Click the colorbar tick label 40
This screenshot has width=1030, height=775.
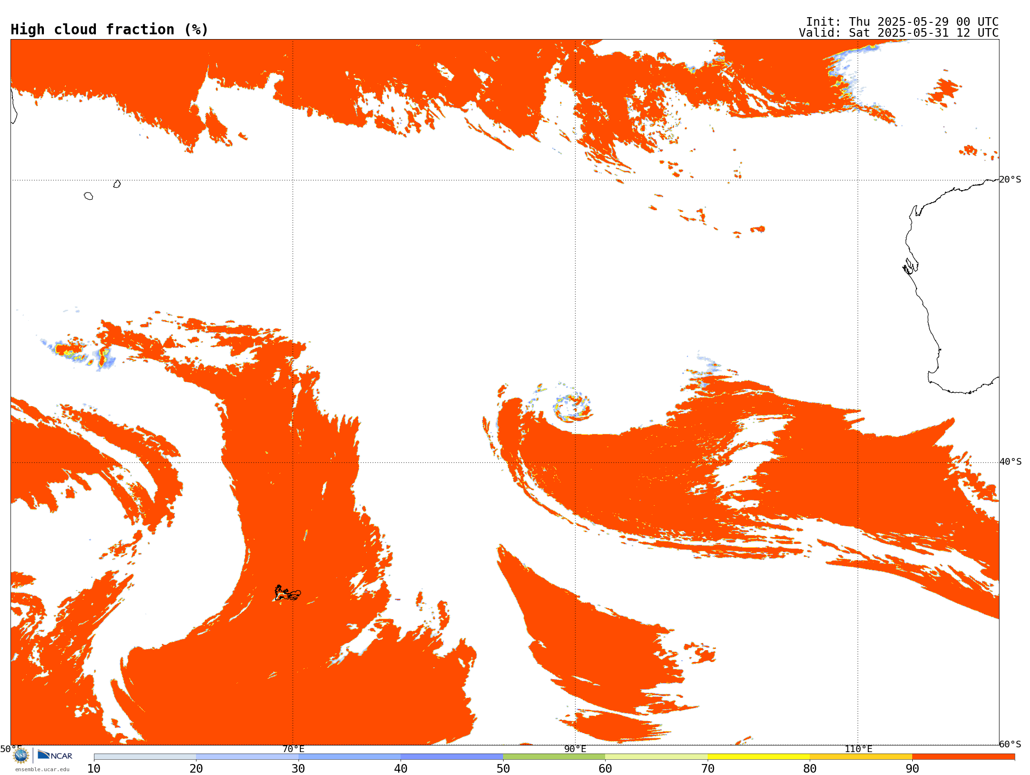pyautogui.click(x=401, y=769)
